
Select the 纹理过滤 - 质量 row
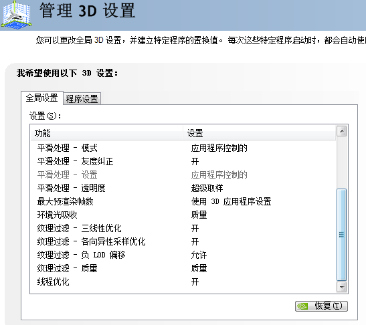pos(183,268)
